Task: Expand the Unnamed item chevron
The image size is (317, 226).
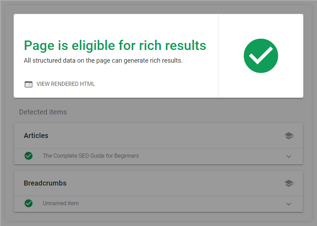Action: (289, 204)
